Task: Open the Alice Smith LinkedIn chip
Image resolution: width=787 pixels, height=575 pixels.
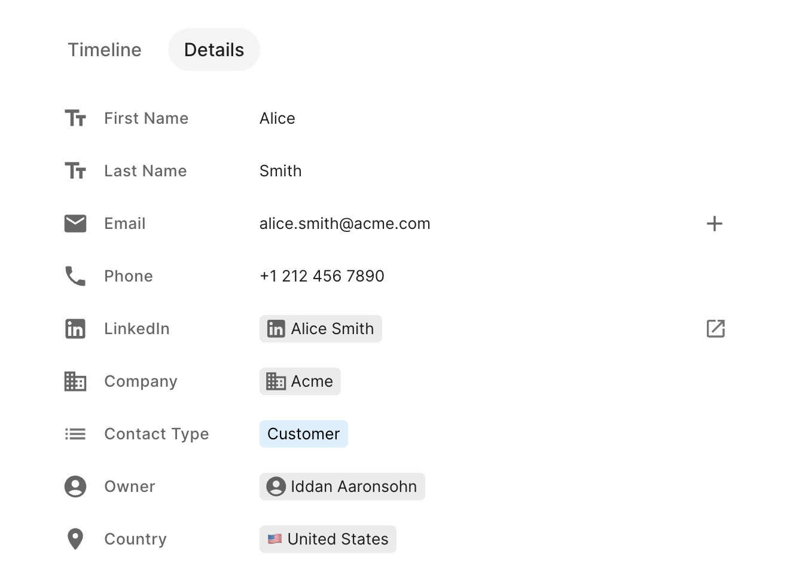Action: tap(321, 329)
